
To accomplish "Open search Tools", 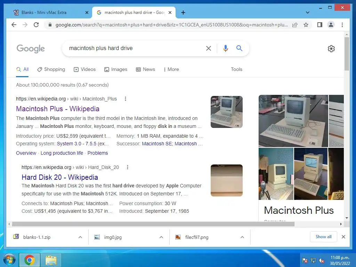I will point(236,69).
